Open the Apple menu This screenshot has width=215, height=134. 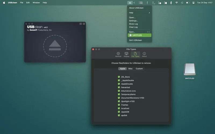pos(4,3)
